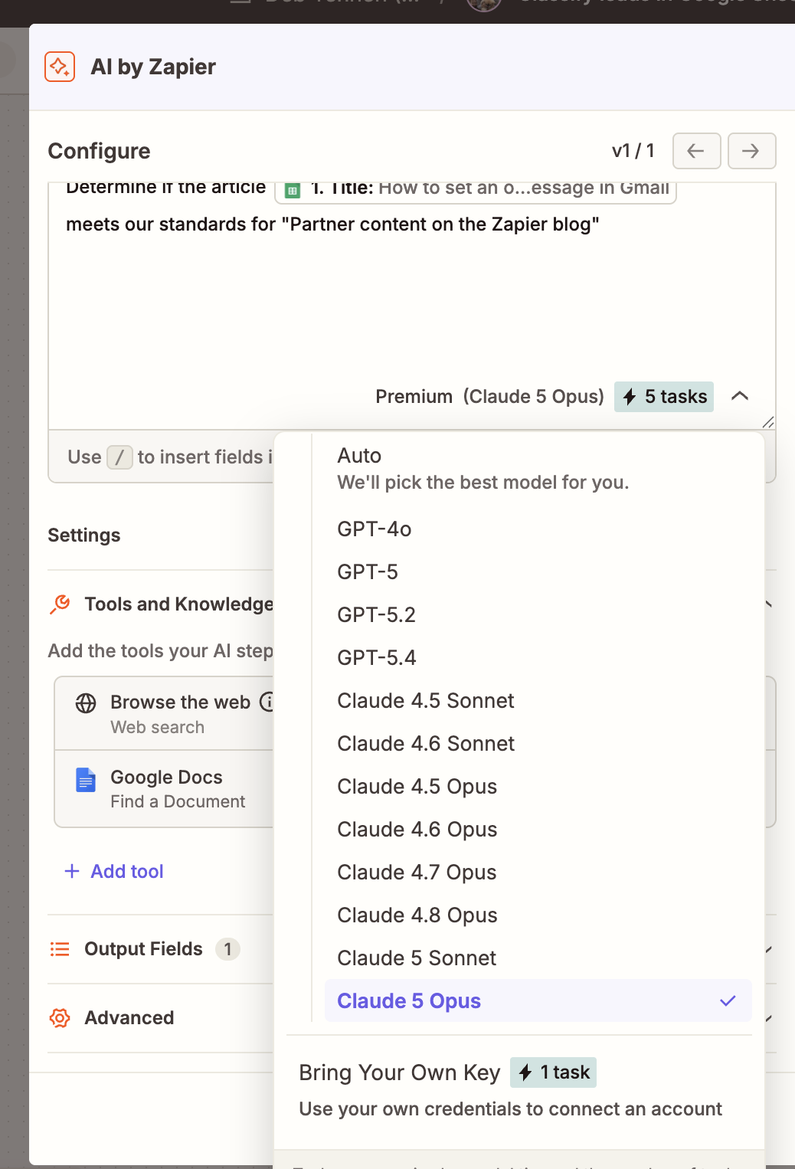The height and width of the screenshot is (1169, 795).
Task: Click the selected Claude 5 Opus option
Action: [538, 1000]
